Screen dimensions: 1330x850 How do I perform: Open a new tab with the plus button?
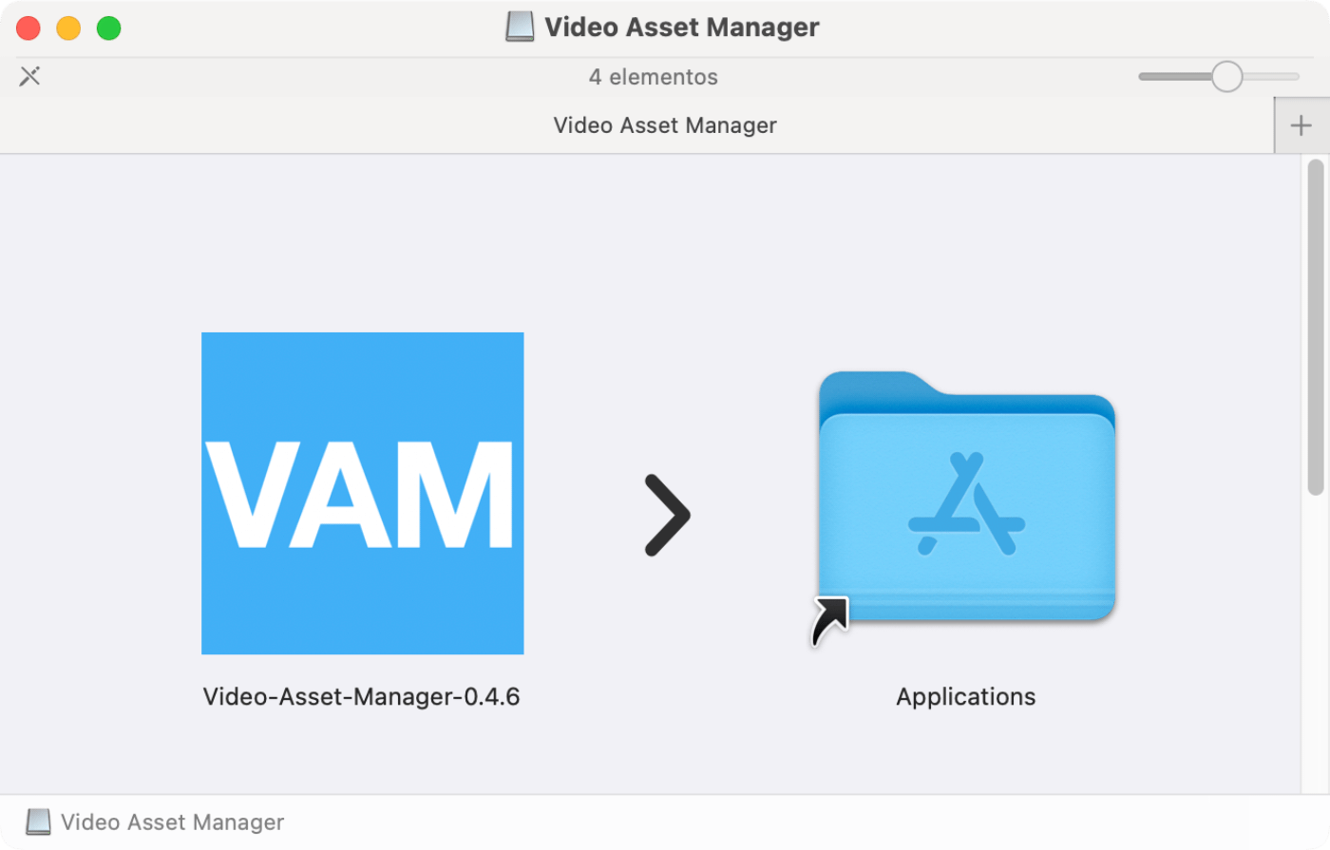(x=1301, y=124)
